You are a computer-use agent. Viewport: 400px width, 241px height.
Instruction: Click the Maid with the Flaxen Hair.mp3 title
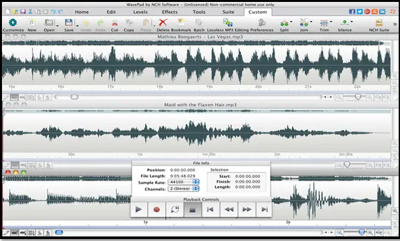click(200, 105)
